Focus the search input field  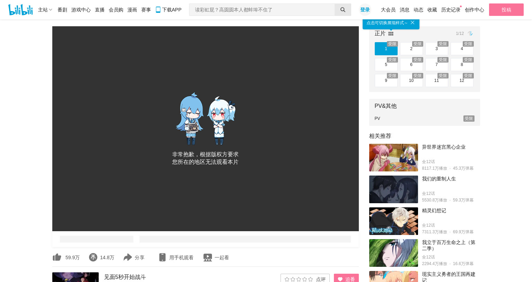point(262,10)
